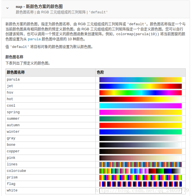Click the subtitle line '颜色图名称 | 由 RGB 三元组...'
Screen dimensions: 192x196
(x=62, y=12)
